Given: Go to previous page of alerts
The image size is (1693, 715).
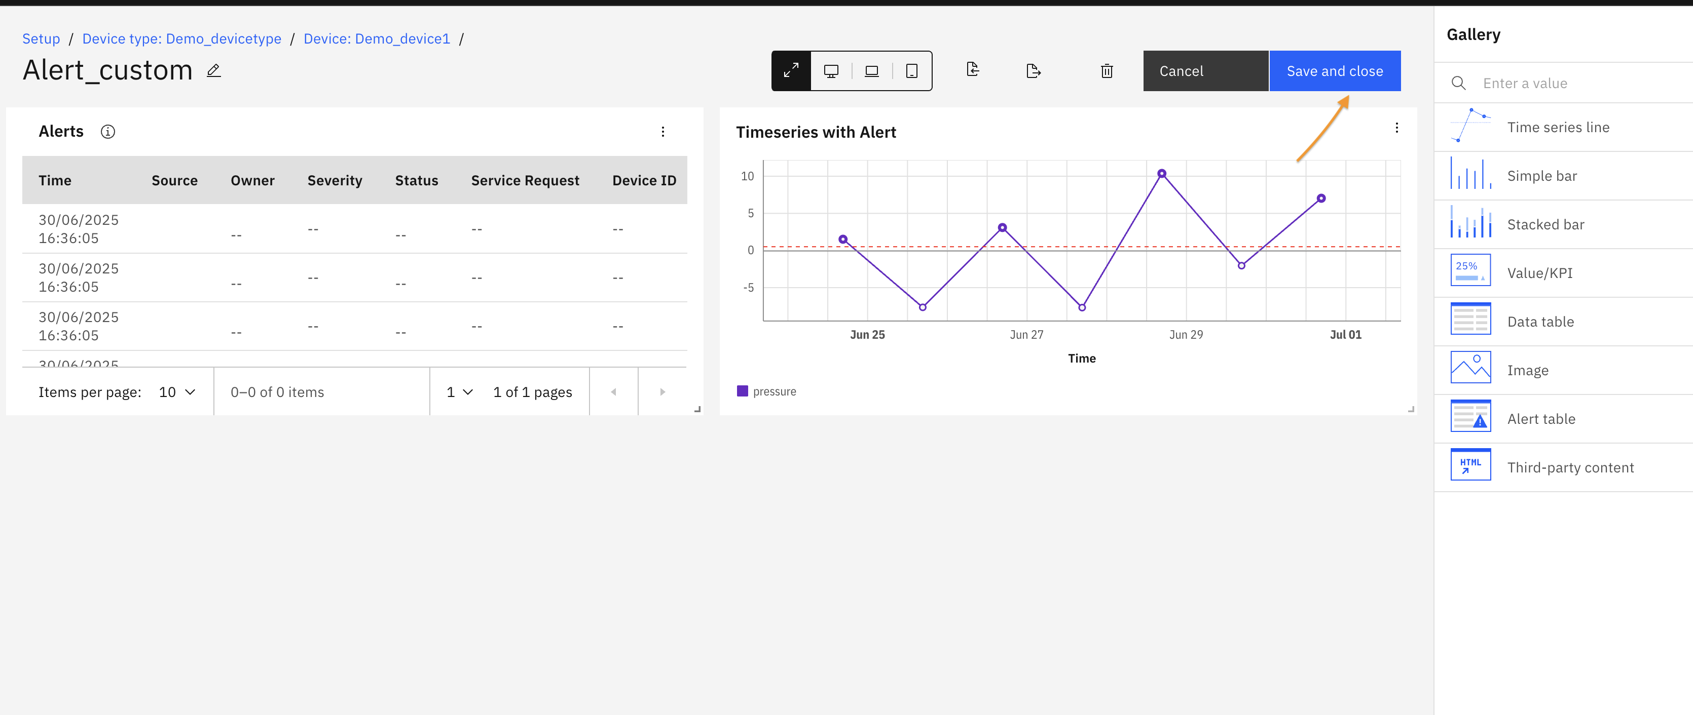Looking at the screenshot, I should point(614,392).
